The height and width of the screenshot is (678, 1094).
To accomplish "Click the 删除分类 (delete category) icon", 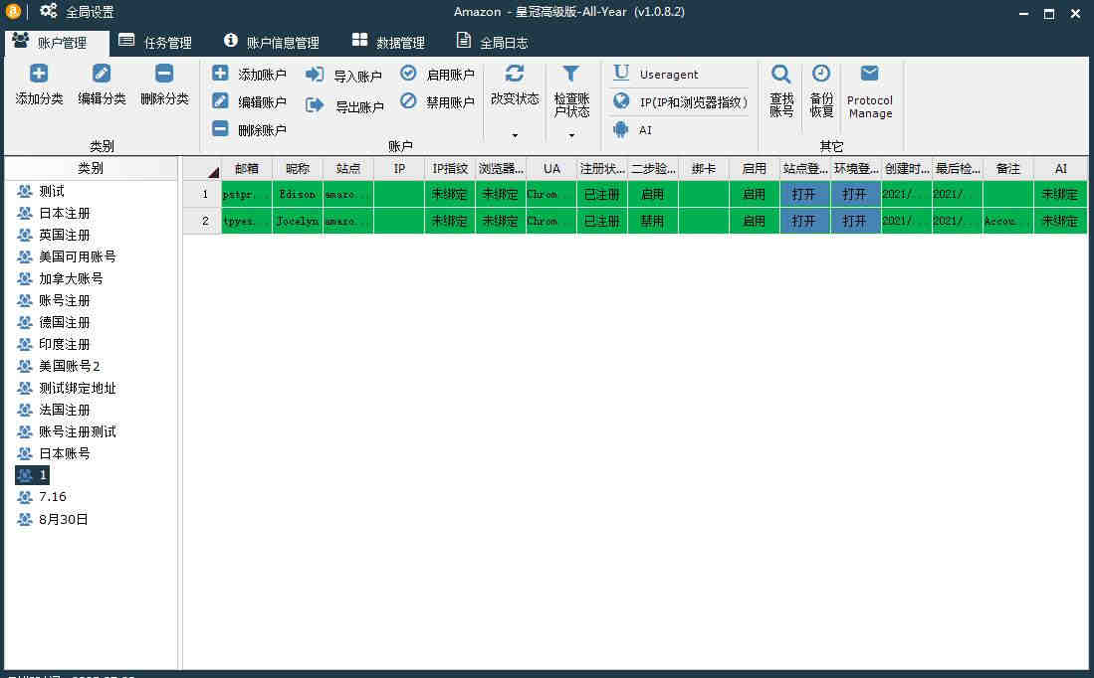I will click(164, 74).
